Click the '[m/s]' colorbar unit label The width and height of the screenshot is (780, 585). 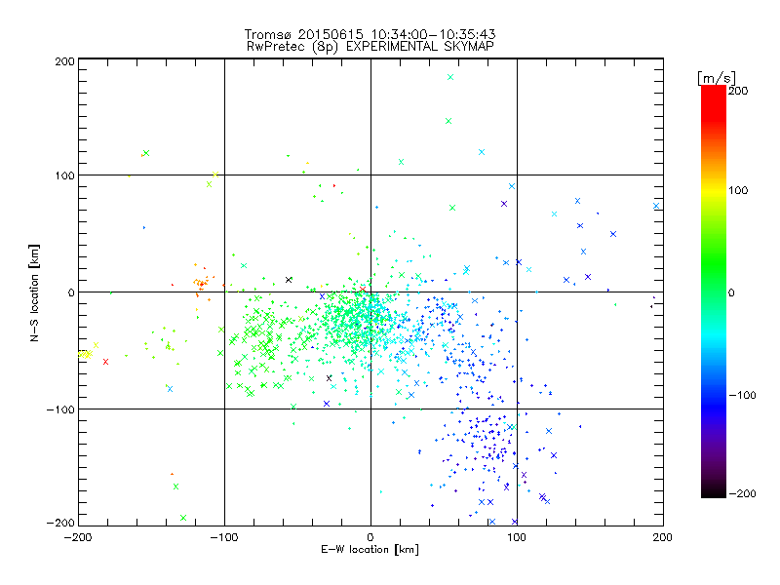pyautogui.click(x=716, y=78)
